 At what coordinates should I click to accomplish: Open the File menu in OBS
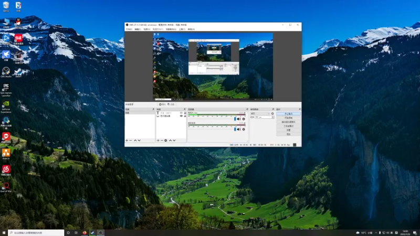pos(129,29)
